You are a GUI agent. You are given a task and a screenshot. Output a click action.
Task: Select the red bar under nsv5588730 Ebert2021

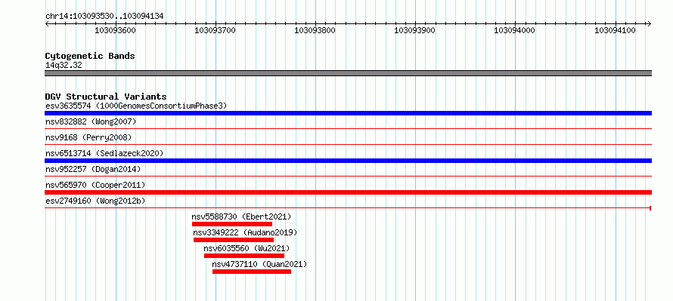click(x=232, y=224)
